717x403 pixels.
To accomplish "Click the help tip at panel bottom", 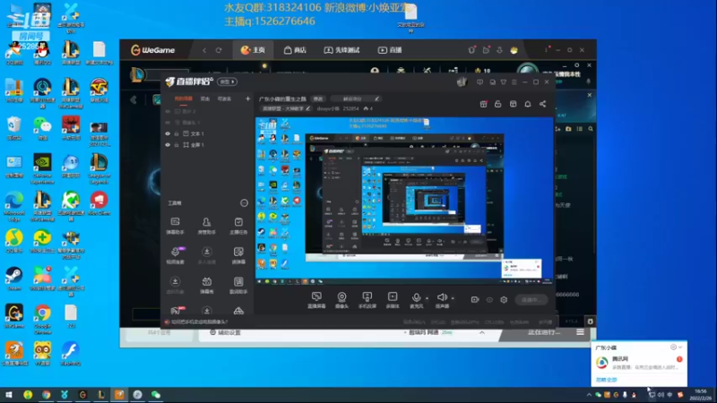I will [x=196, y=322].
